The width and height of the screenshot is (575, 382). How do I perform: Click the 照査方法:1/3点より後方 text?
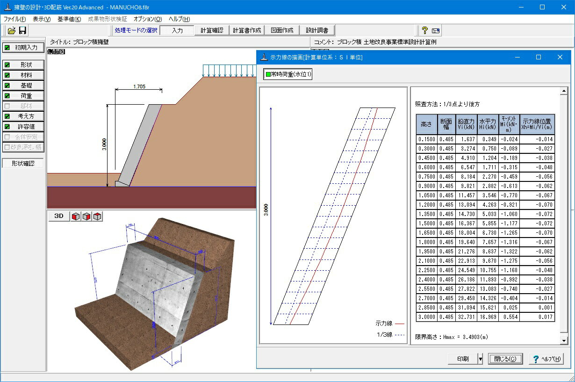pos(447,104)
